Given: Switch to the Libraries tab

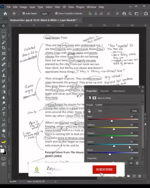Looking at the screenshot, I should [105, 91].
